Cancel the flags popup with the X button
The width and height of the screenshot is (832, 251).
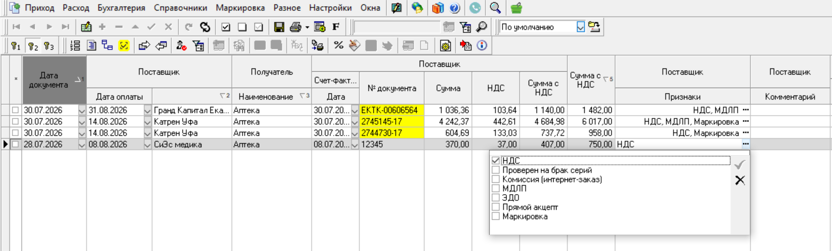click(739, 180)
